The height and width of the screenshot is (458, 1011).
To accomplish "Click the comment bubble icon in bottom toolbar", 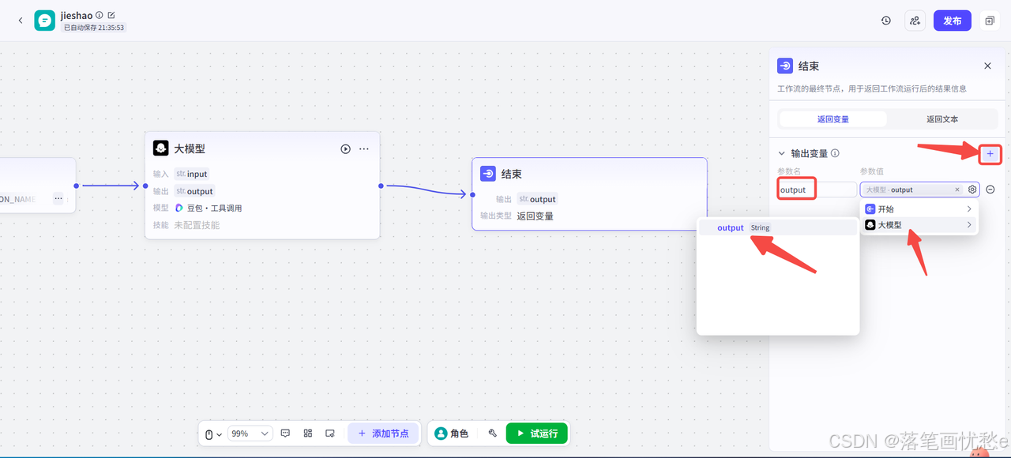I will click(x=285, y=433).
